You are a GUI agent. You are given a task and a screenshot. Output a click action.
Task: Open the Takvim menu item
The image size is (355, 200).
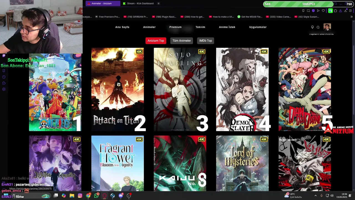click(200, 27)
